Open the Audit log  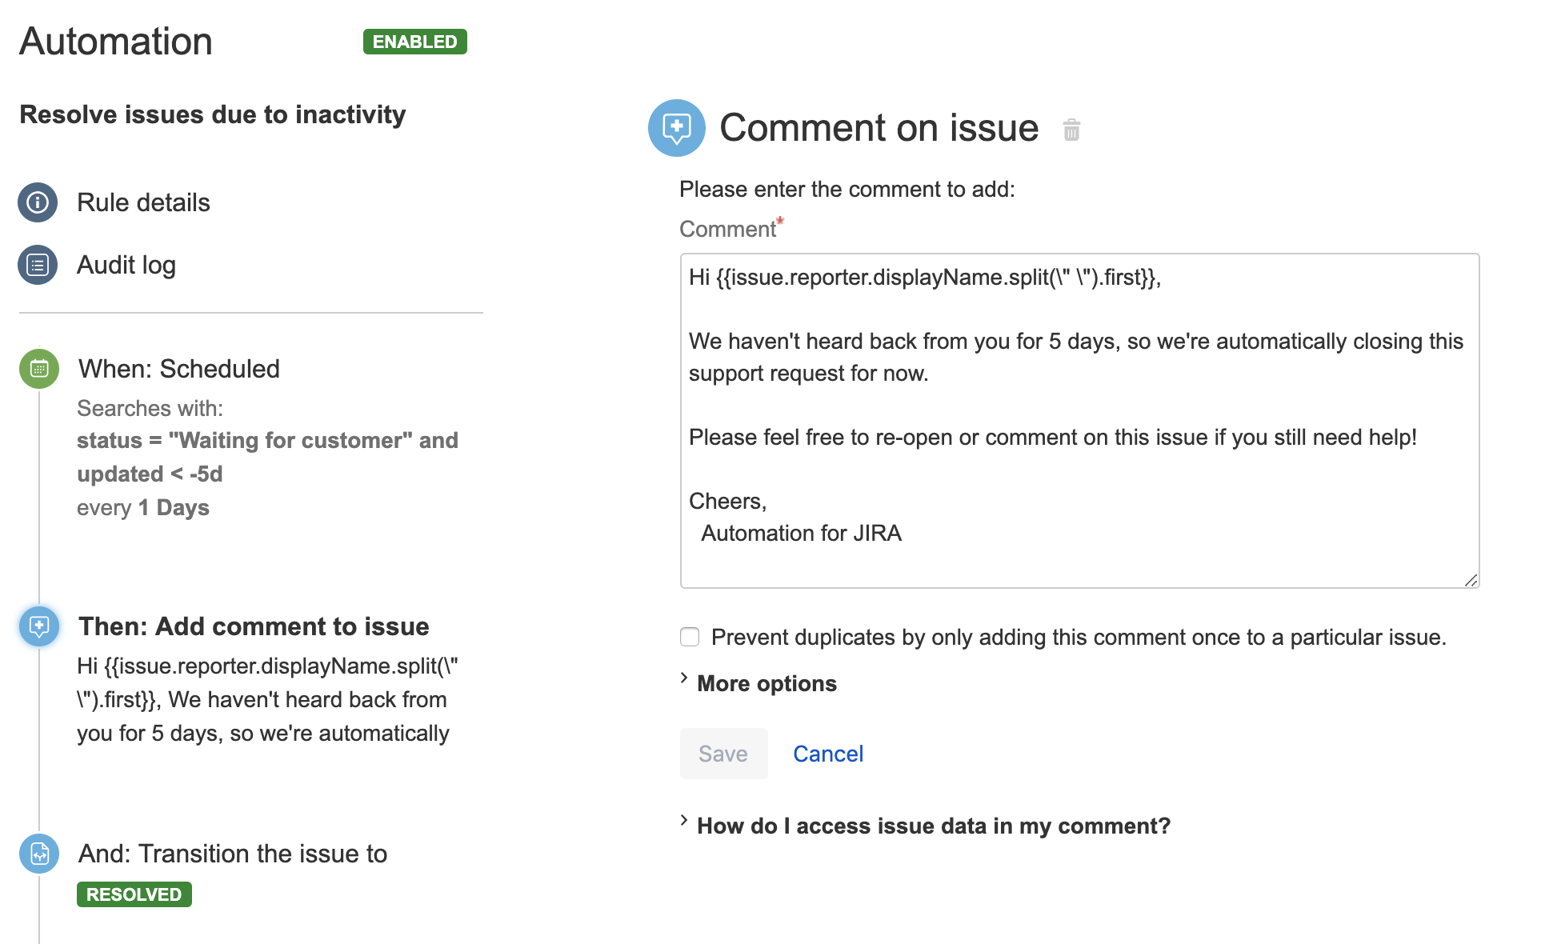point(126,265)
